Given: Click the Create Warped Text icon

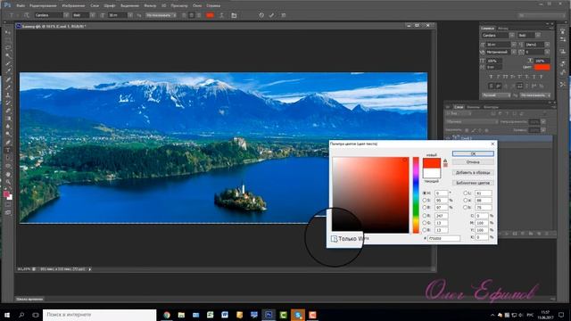Looking at the screenshot, I should pyautogui.click(x=221, y=15).
